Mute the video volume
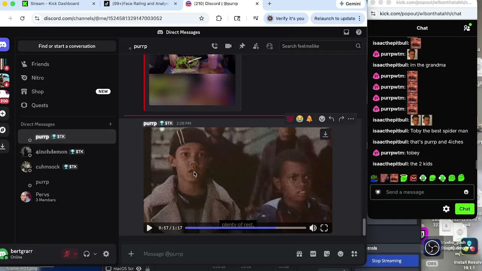Viewport: 482px width, 271px height. [x=313, y=228]
